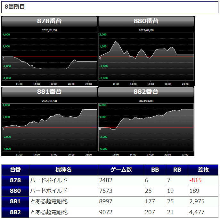
Task: Click -3,000 axis label on 882番台 graph
Action: coord(103,137)
